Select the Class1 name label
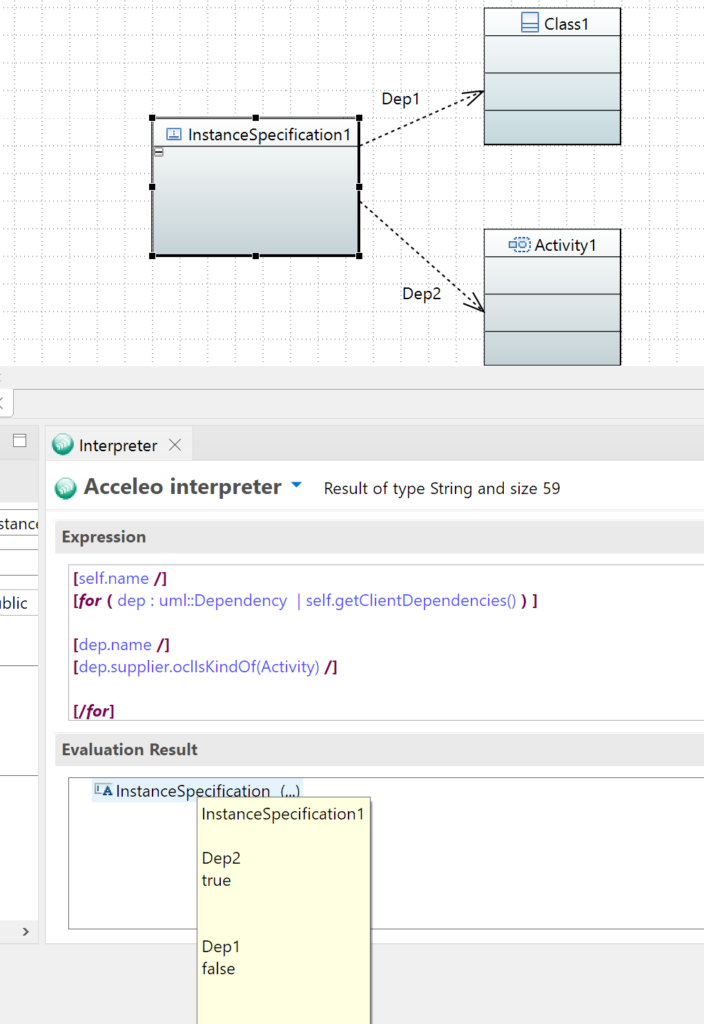The height and width of the screenshot is (1024, 704). [566, 24]
